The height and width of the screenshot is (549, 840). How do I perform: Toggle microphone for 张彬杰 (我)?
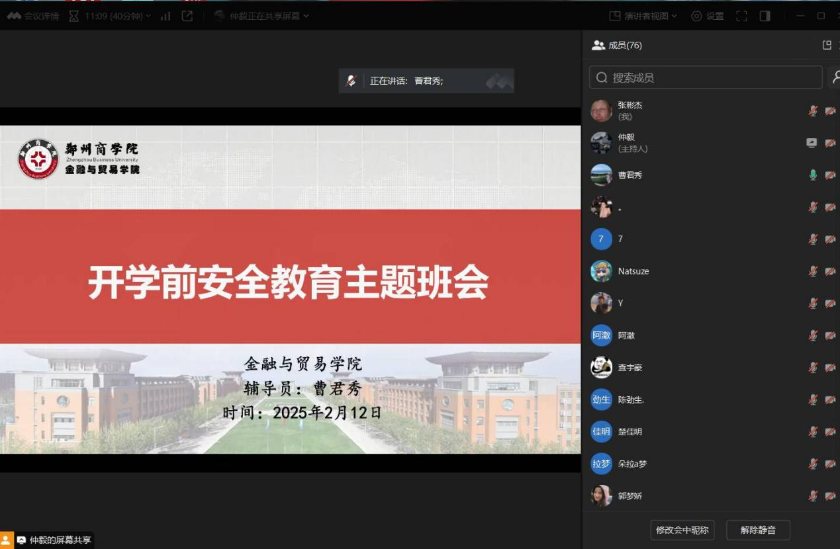(x=813, y=110)
